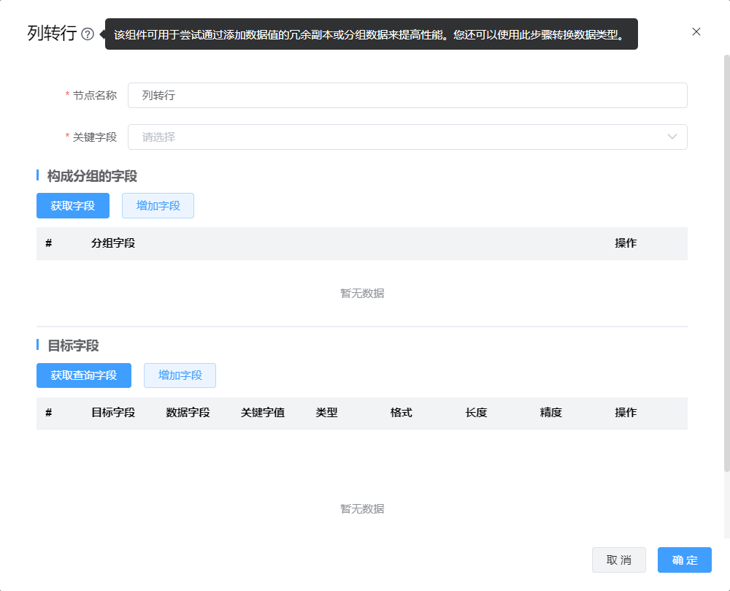Click the 格式 column header
The width and height of the screenshot is (730, 591).
tap(401, 413)
